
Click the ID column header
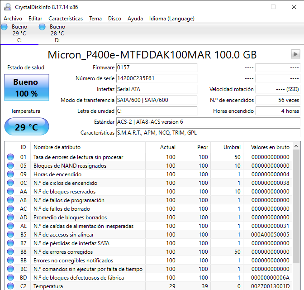point(23,147)
